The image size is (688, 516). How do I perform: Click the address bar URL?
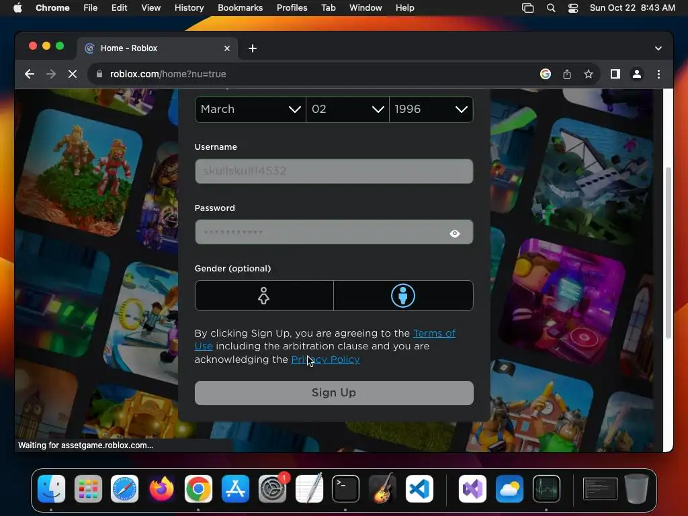click(x=168, y=74)
